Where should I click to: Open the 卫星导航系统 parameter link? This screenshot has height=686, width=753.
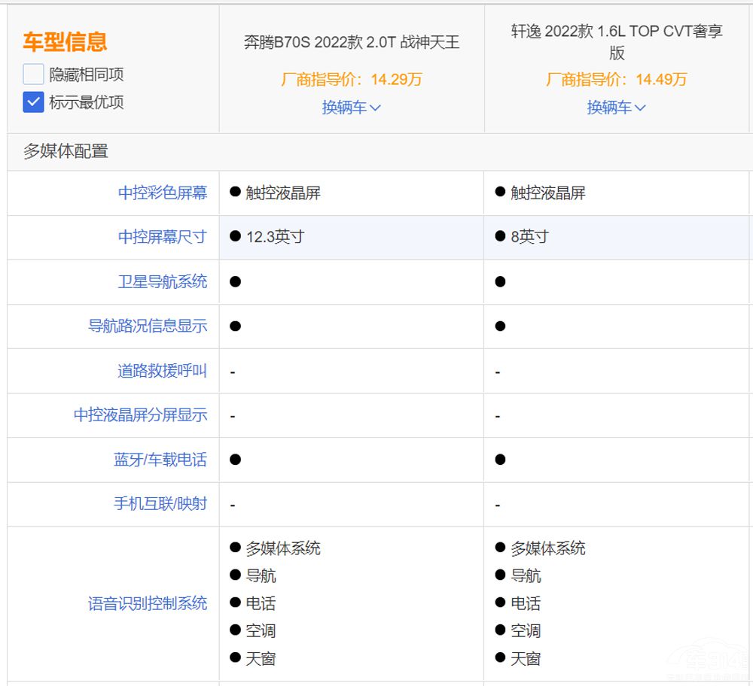click(162, 281)
